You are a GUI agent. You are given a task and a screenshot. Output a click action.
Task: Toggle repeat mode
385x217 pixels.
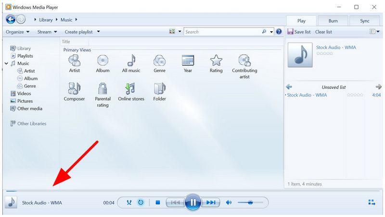click(141, 203)
